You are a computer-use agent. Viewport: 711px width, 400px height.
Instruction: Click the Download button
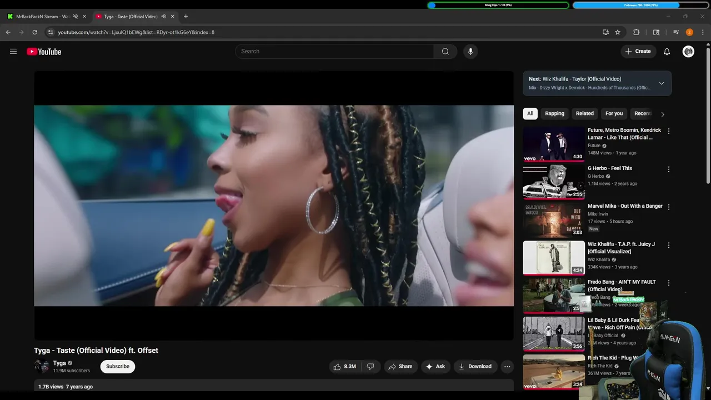click(x=475, y=367)
